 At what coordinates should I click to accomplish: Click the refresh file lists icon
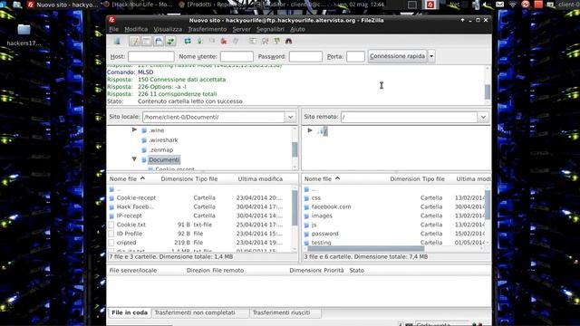pyautogui.click(x=188, y=41)
